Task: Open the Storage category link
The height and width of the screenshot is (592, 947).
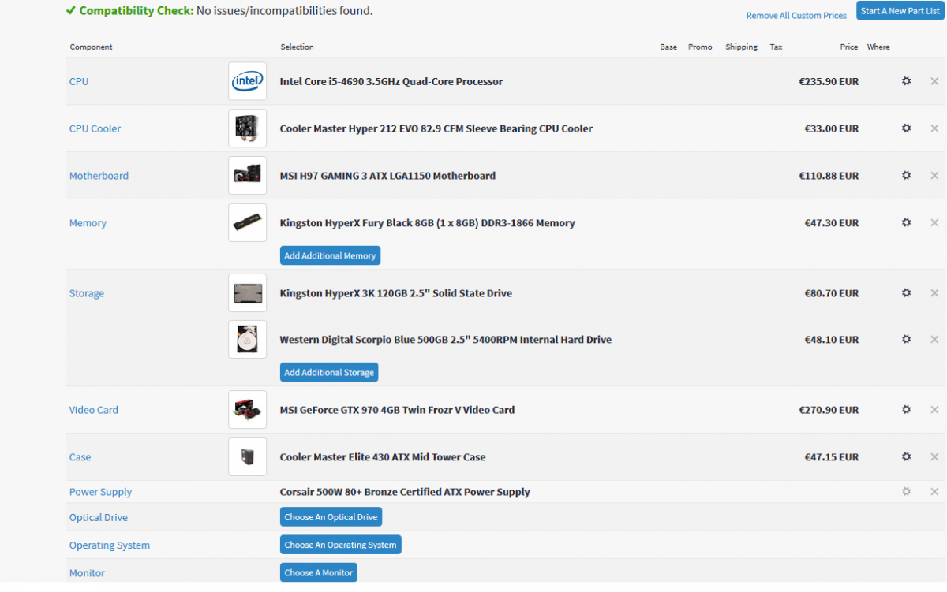Action: pos(87,293)
